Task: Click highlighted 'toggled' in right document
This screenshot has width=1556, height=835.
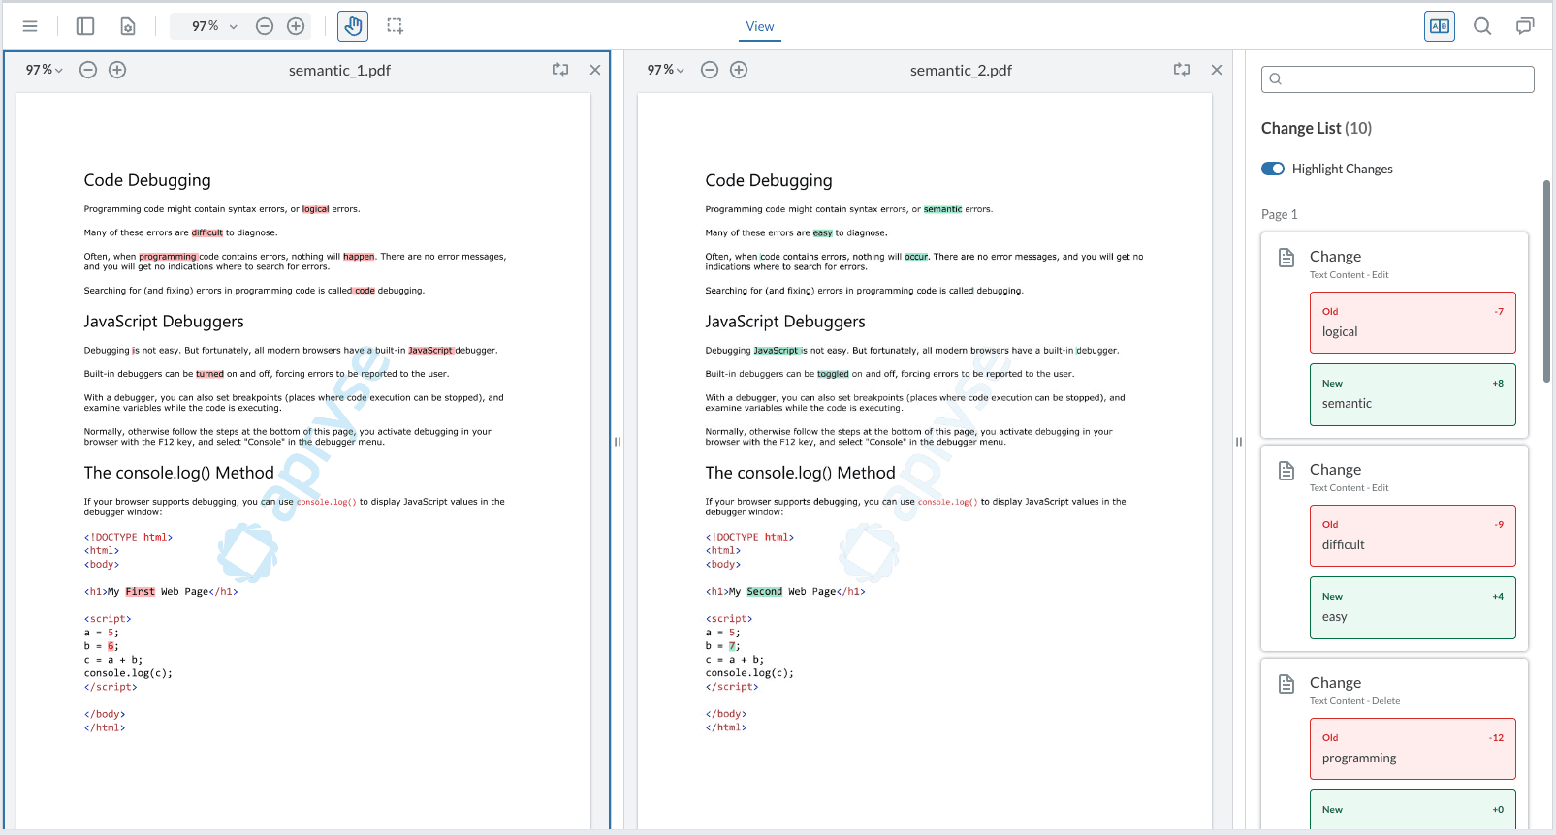Action: (833, 374)
